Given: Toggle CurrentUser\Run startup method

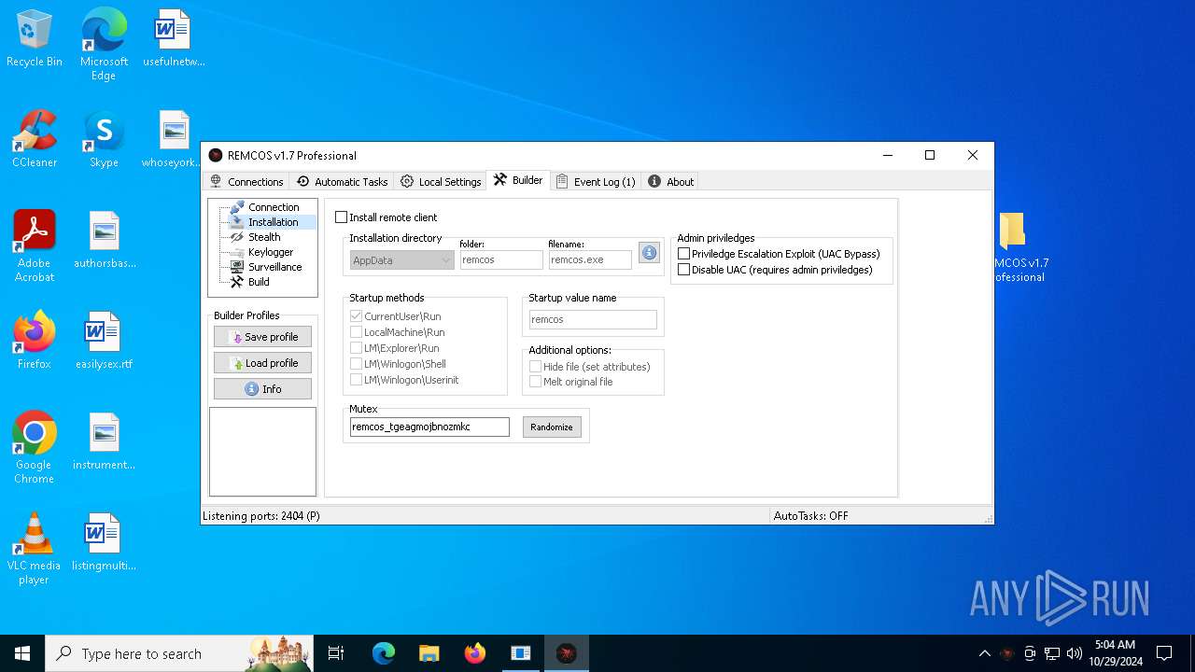Looking at the screenshot, I should pyautogui.click(x=356, y=316).
